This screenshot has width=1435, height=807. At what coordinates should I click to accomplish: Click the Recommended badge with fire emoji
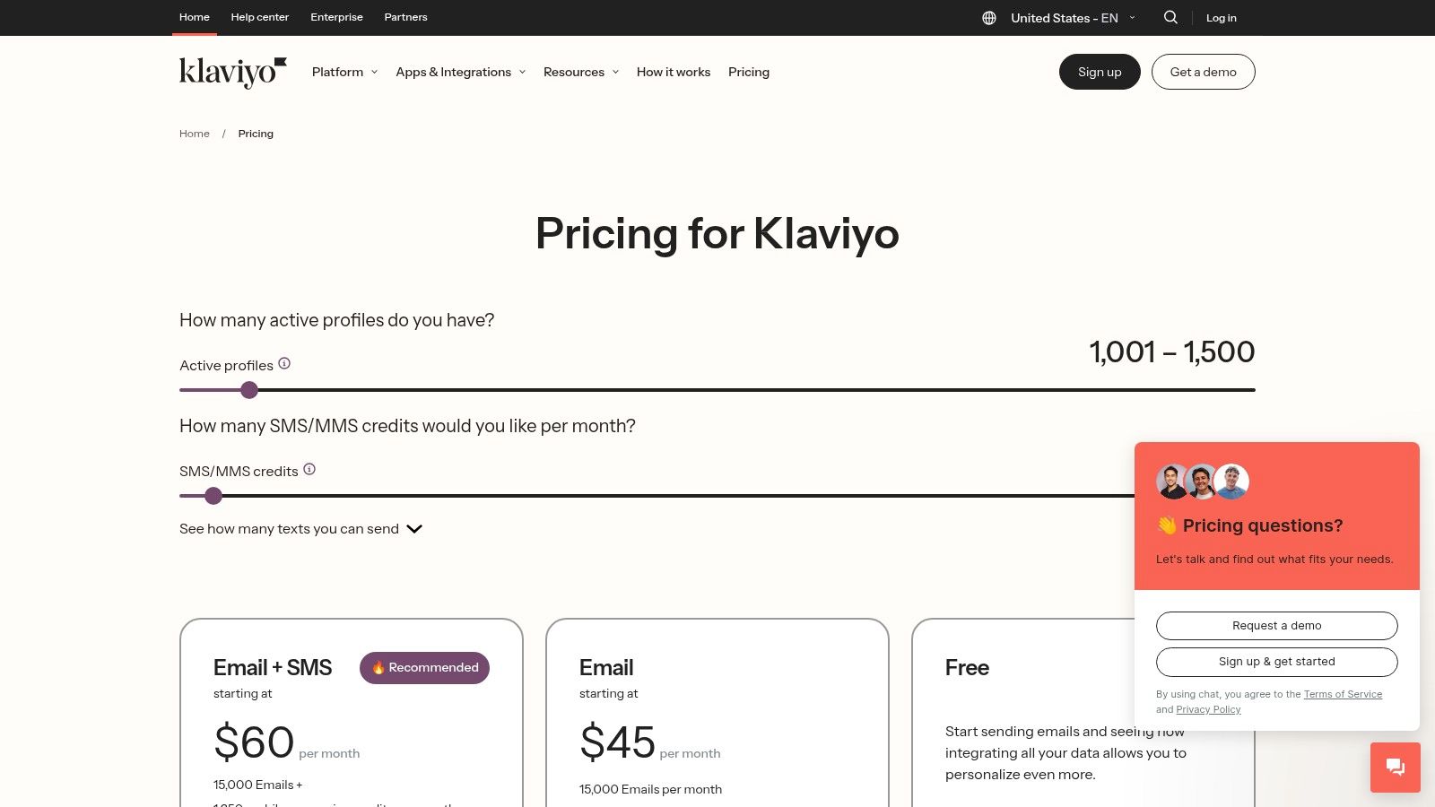tap(424, 667)
